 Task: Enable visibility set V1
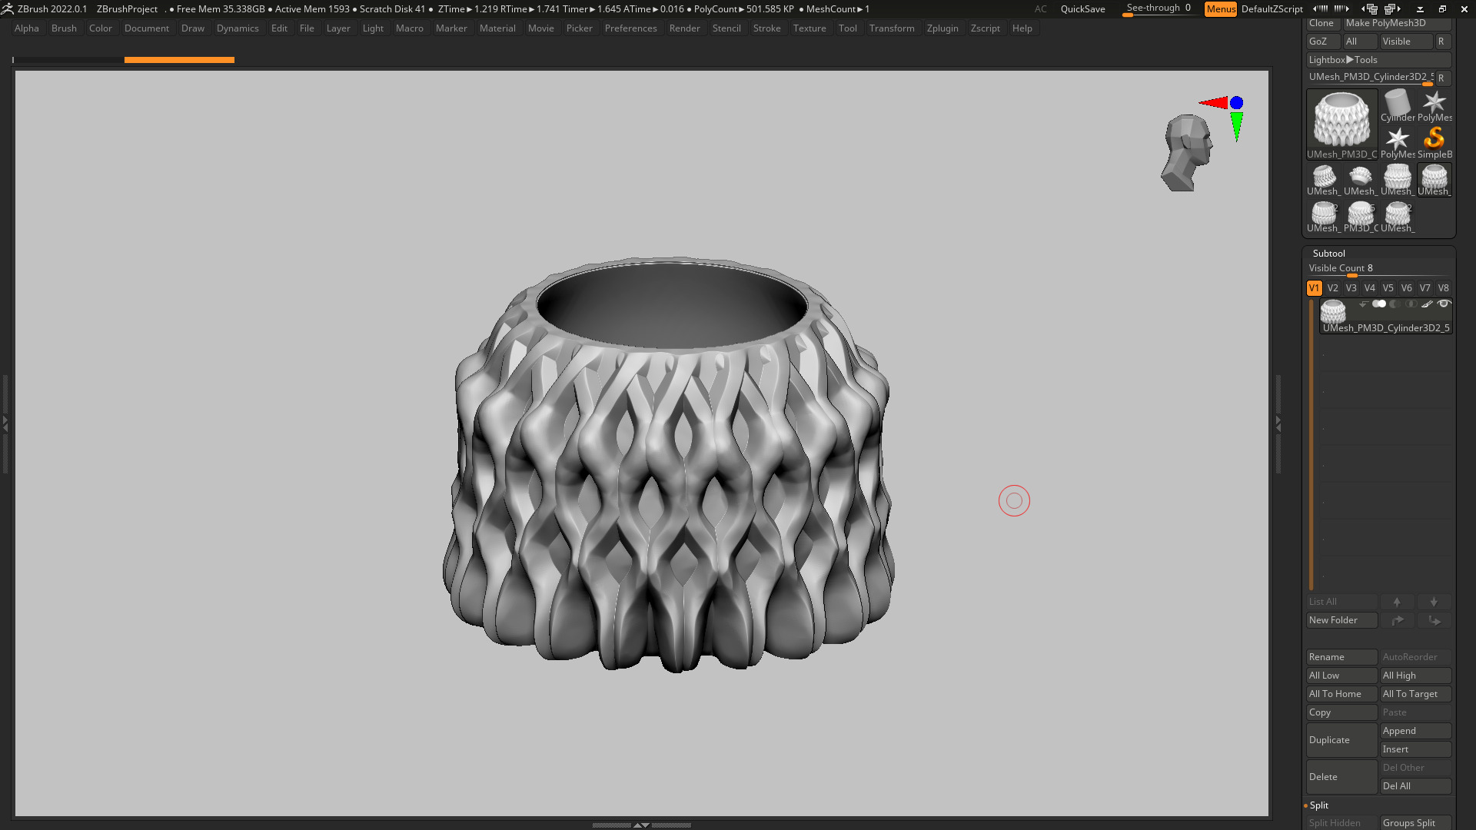(x=1314, y=288)
